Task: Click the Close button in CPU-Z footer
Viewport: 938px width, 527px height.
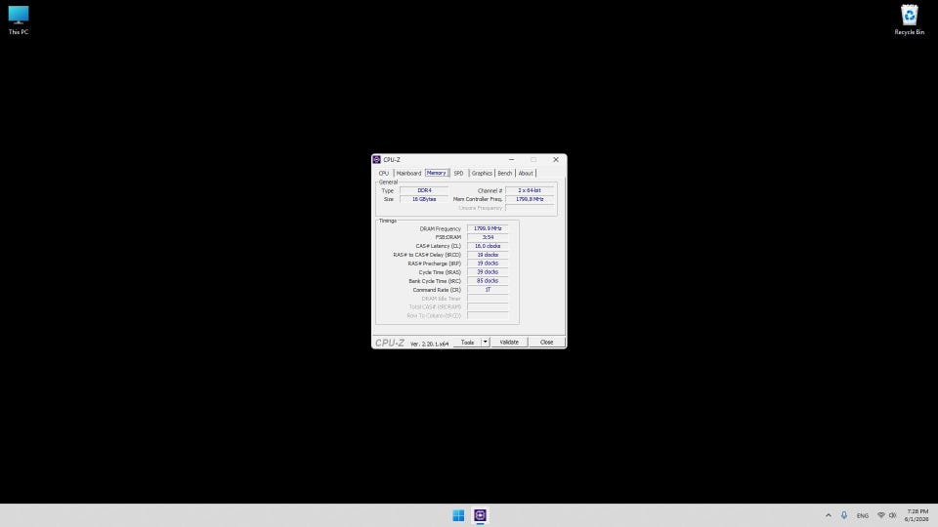Action: point(547,343)
